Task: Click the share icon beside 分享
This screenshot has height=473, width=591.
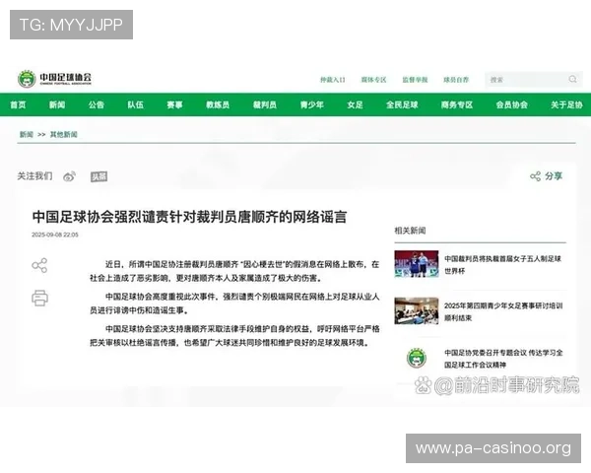Action: point(535,176)
